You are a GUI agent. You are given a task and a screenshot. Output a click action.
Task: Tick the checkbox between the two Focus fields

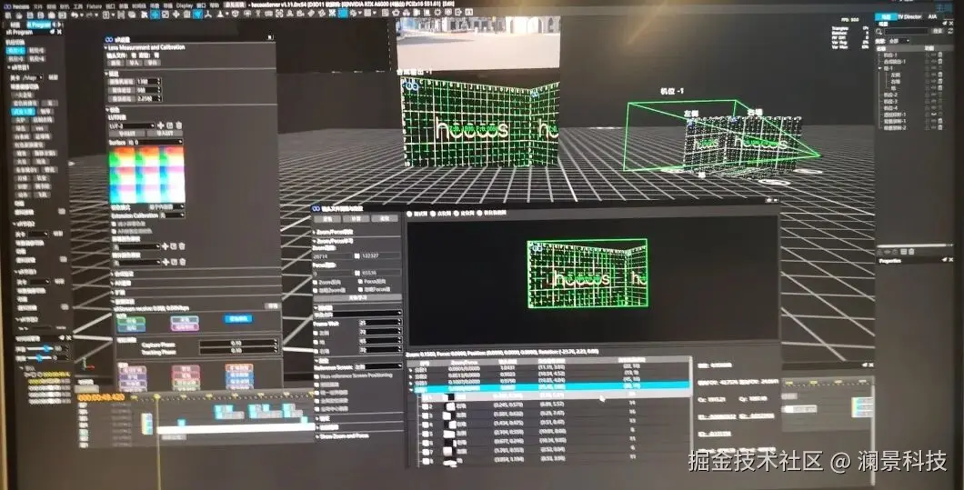357,273
